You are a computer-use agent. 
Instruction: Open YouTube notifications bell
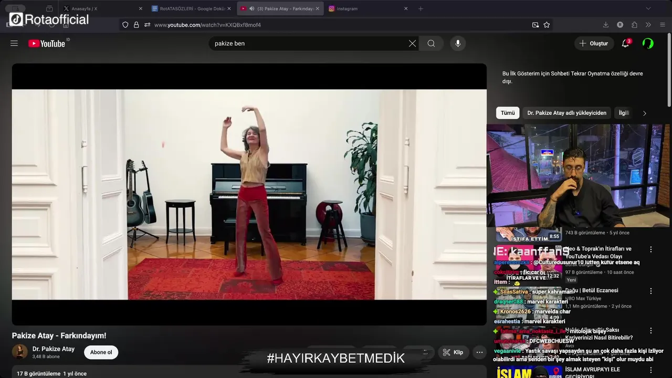tap(625, 44)
